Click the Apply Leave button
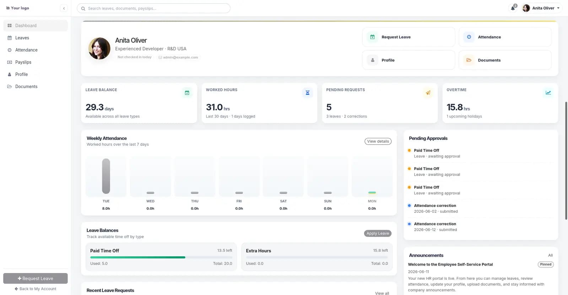Viewport: 568px width, 295px height. point(378,233)
